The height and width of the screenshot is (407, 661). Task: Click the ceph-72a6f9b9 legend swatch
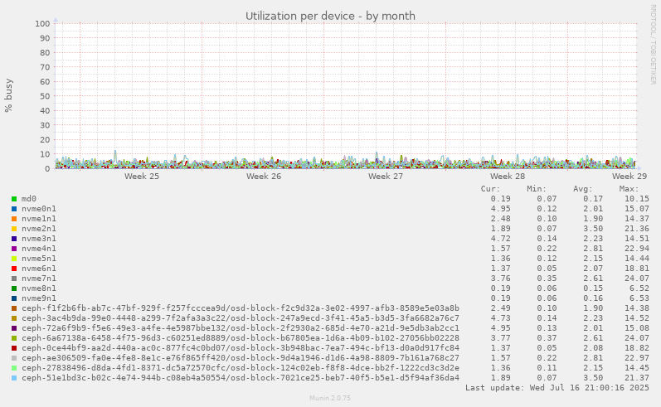(x=14, y=328)
